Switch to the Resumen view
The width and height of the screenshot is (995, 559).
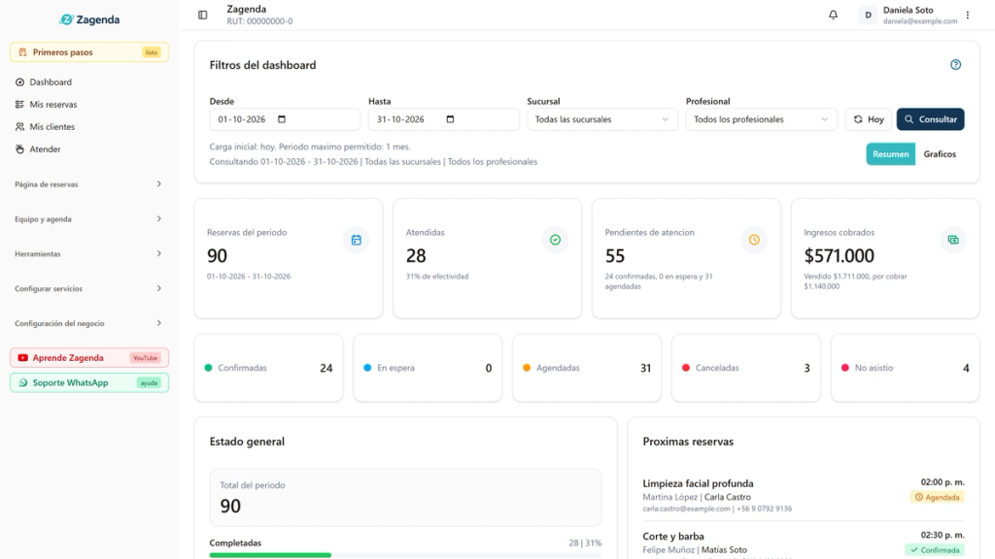(890, 154)
